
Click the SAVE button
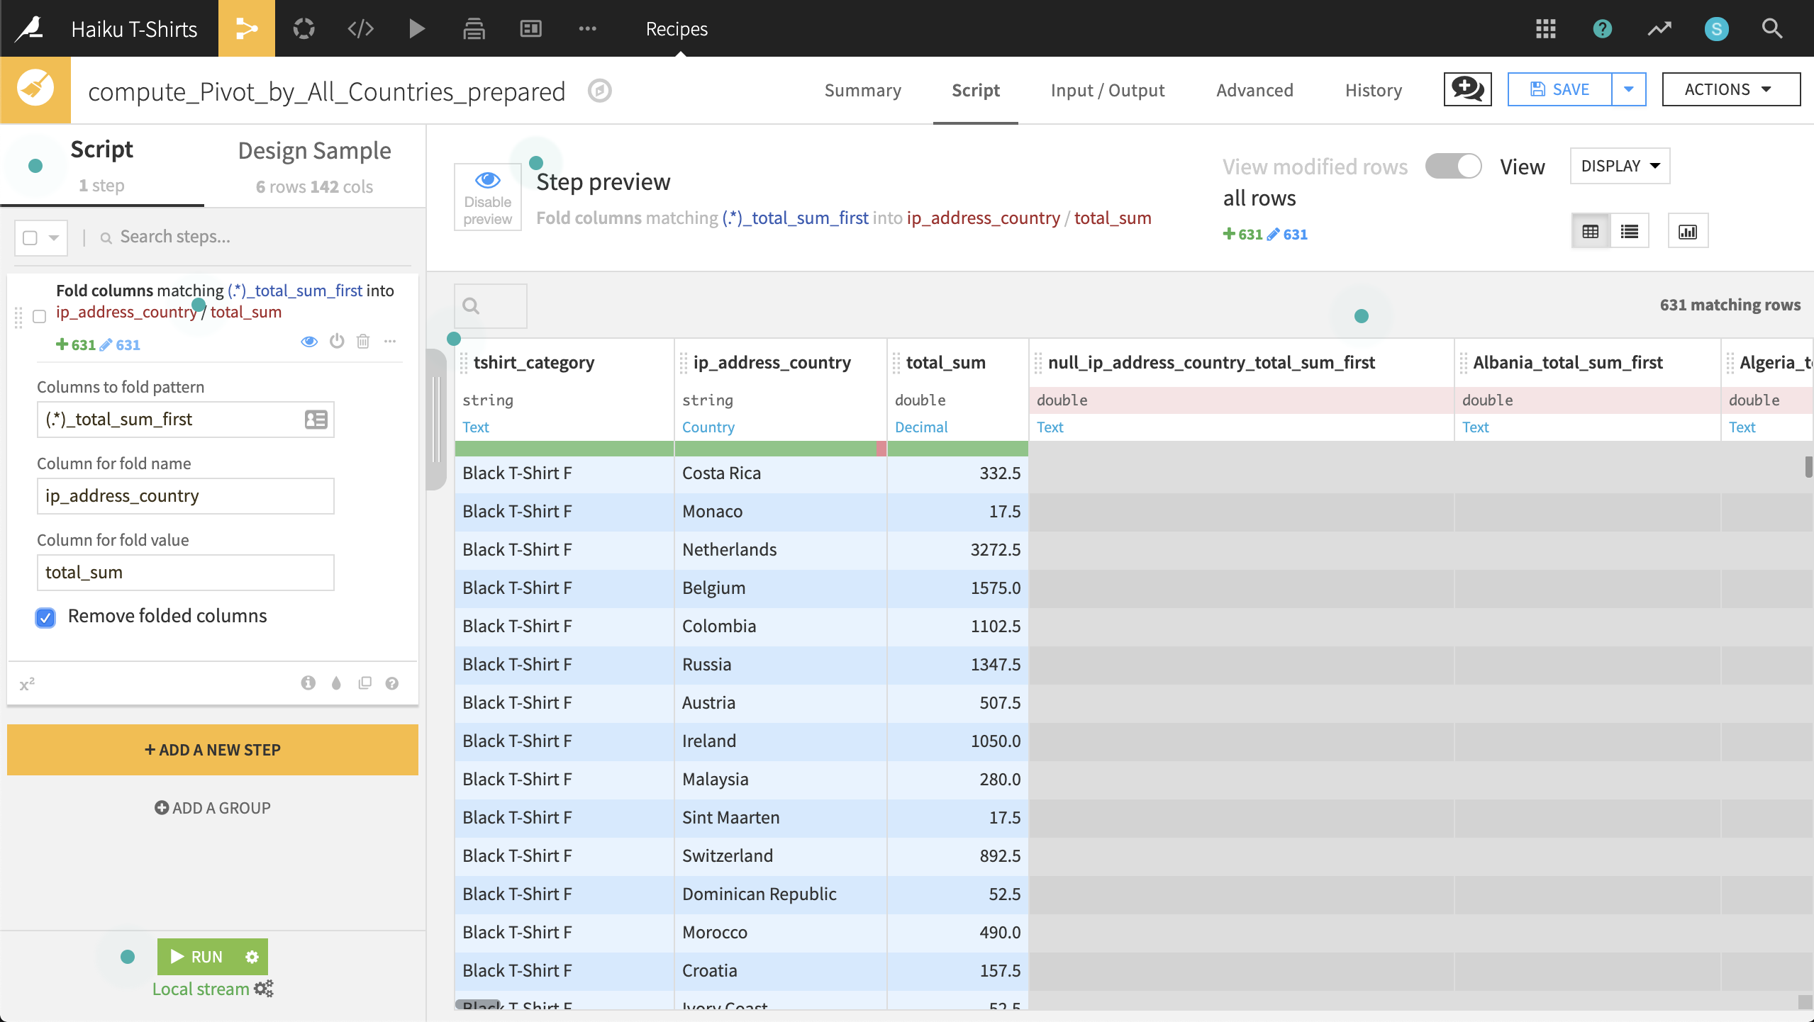pos(1560,89)
